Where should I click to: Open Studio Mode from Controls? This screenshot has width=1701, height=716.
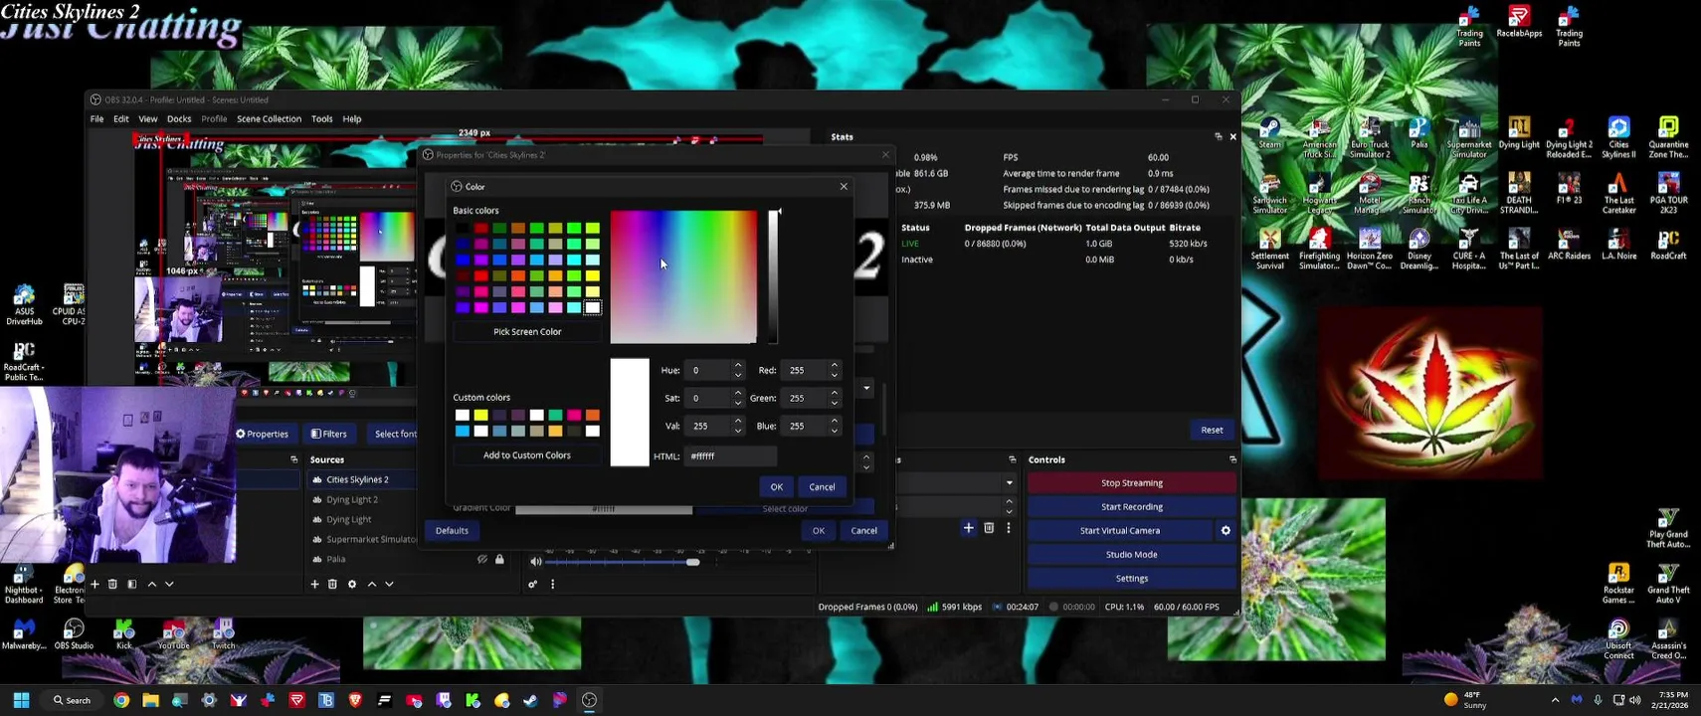pyautogui.click(x=1132, y=555)
